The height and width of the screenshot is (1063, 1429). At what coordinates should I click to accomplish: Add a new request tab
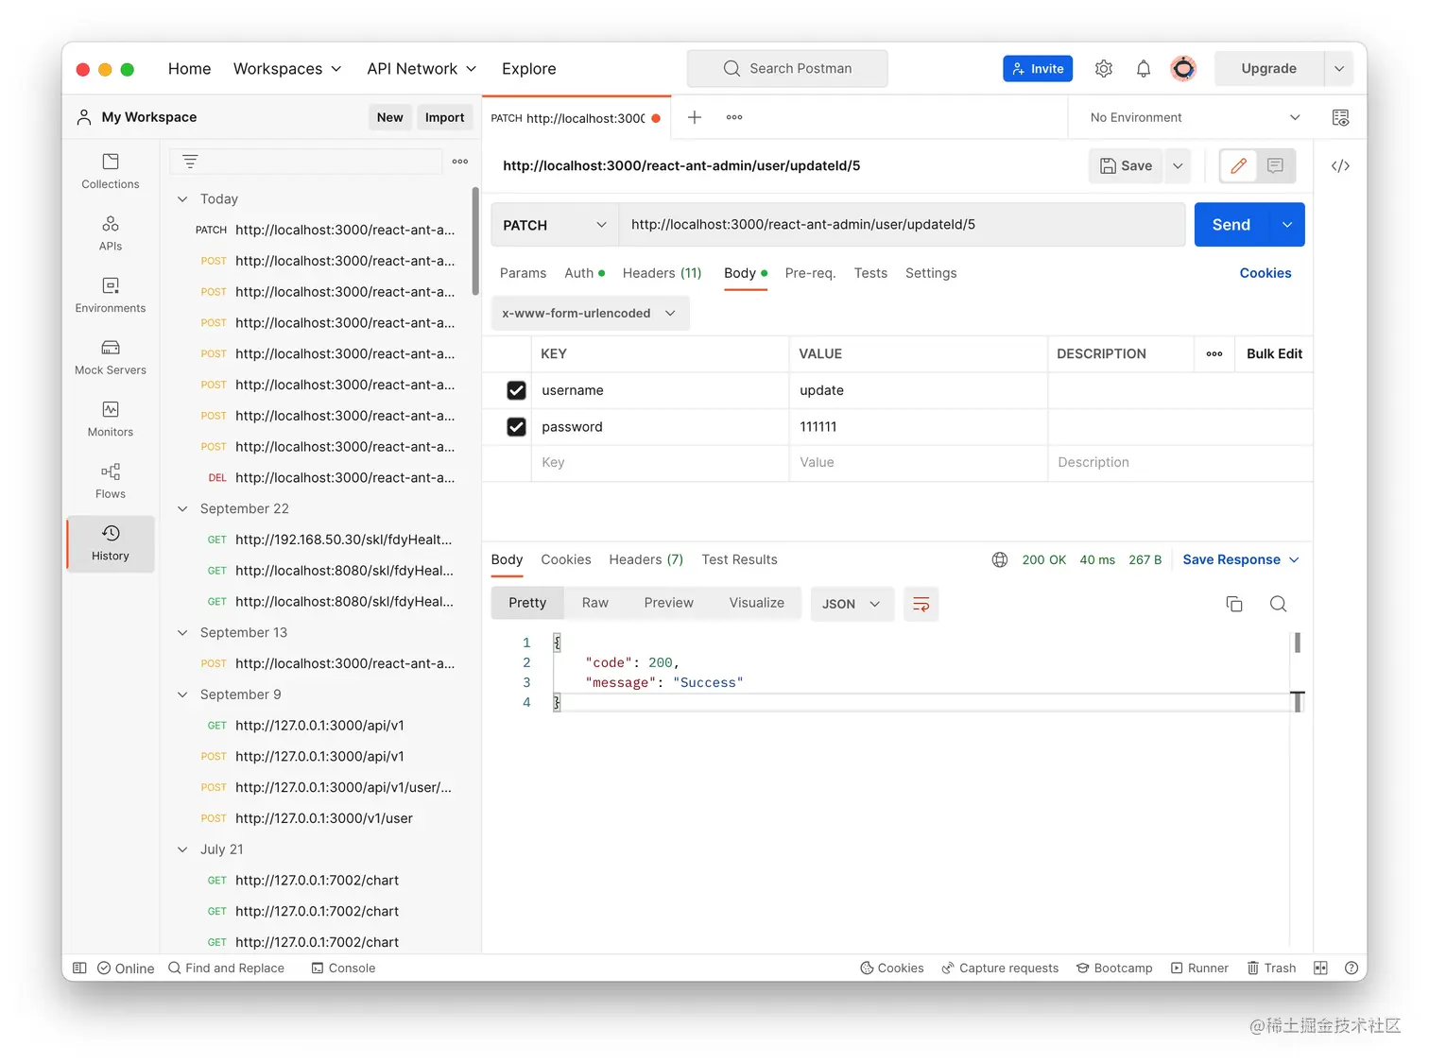point(695,117)
